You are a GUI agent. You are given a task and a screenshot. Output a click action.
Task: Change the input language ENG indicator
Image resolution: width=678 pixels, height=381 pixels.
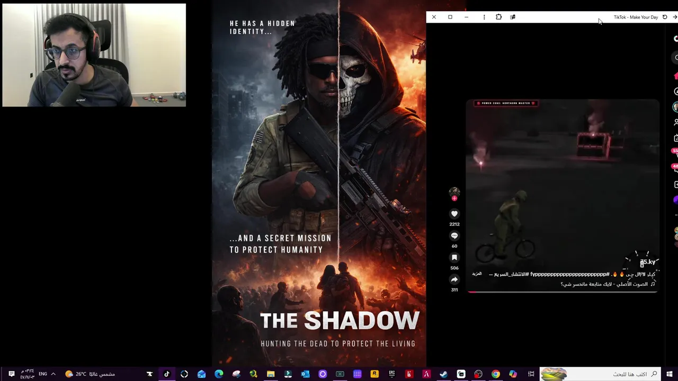(x=43, y=374)
